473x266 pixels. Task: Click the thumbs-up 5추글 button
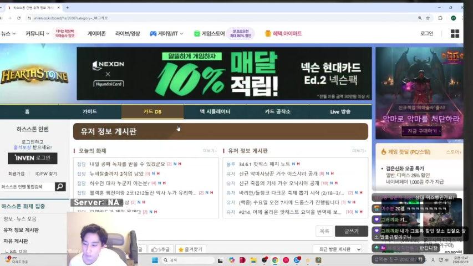(x=160, y=249)
